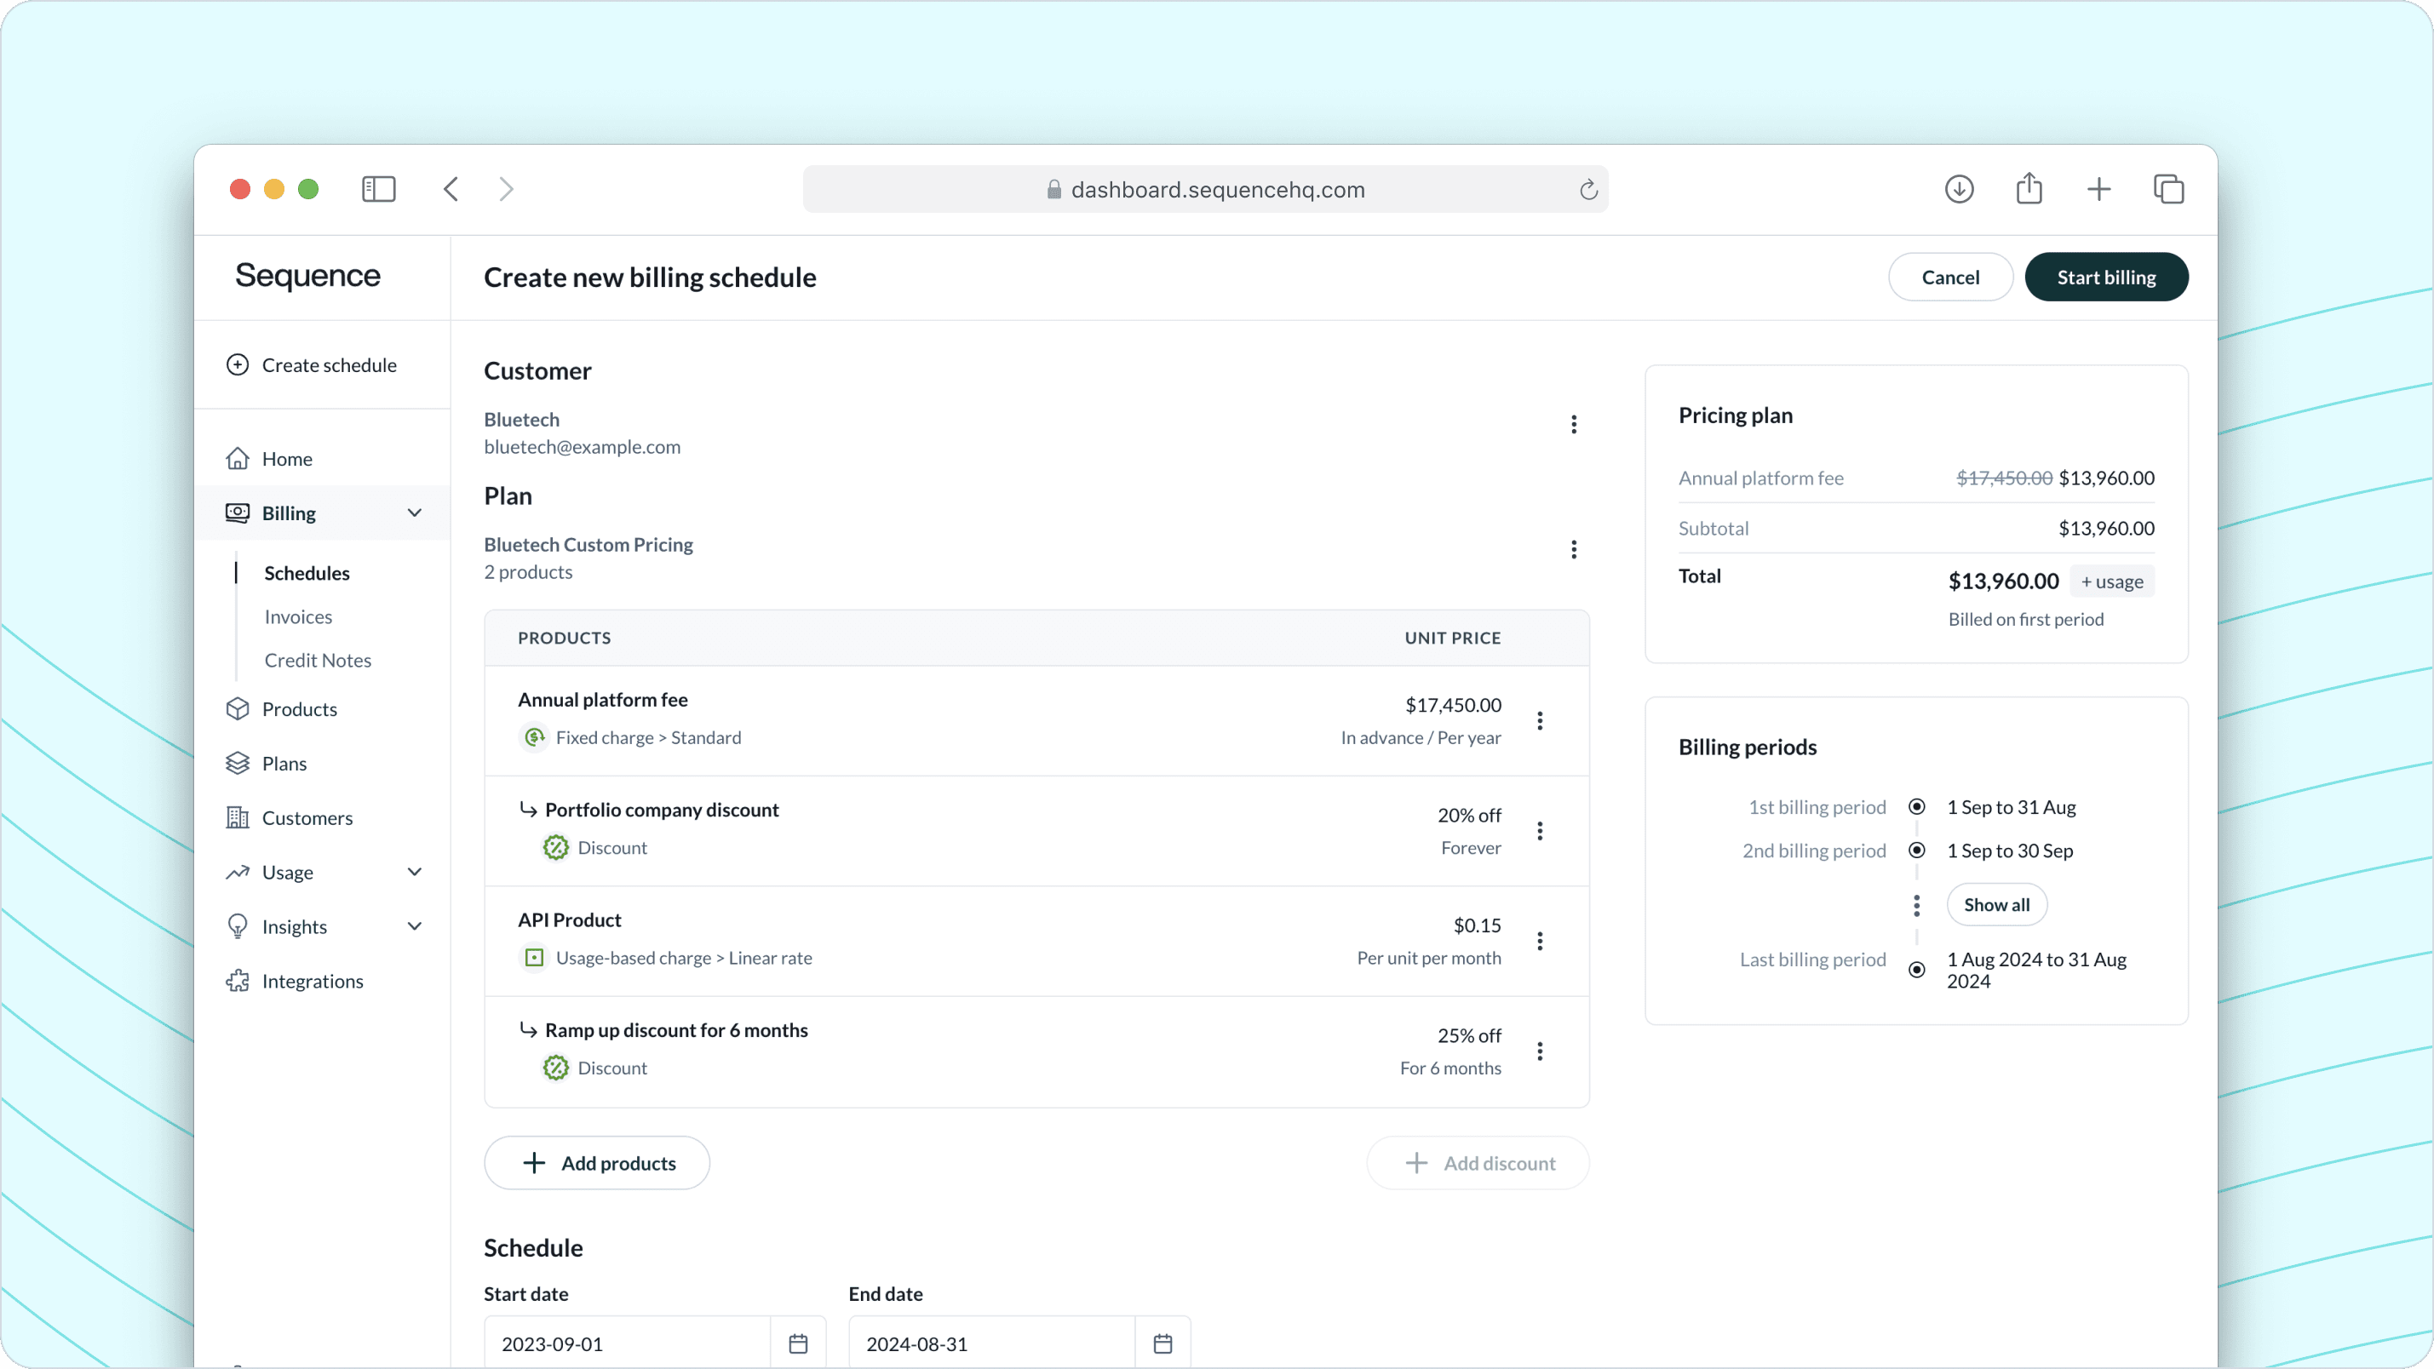The width and height of the screenshot is (2434, 1369).
Task: Reload the page via address bar icon
Action: tap(1587, 190)
